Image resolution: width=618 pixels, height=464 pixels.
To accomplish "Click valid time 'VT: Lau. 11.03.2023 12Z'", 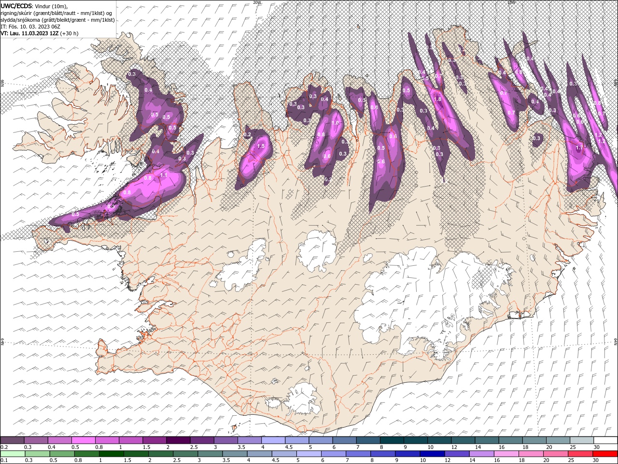I will click(29, 33).
